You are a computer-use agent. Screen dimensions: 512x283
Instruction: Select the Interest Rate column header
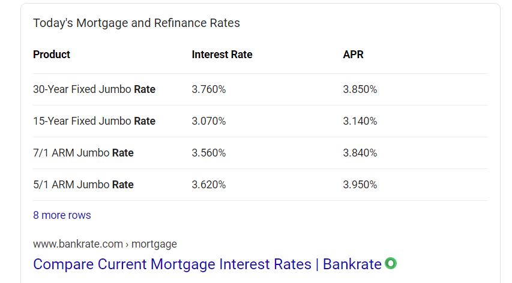(222, 55)
